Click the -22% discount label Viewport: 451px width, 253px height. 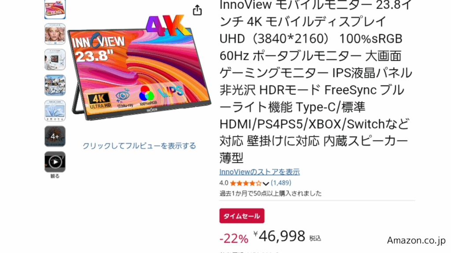tap(234, 239)
